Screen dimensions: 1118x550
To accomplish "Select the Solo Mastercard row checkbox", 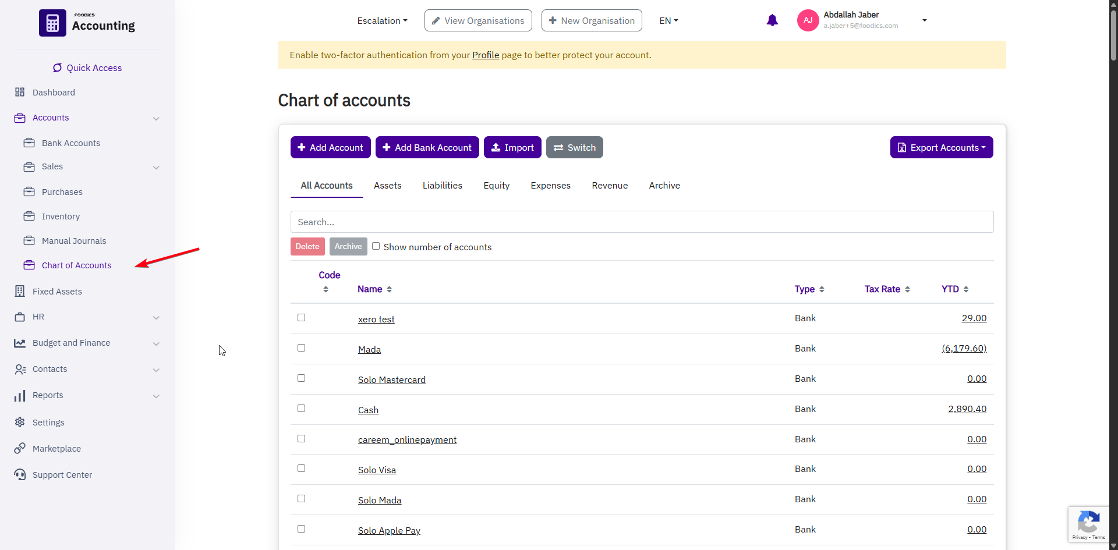I will click(x=301, y=378).
